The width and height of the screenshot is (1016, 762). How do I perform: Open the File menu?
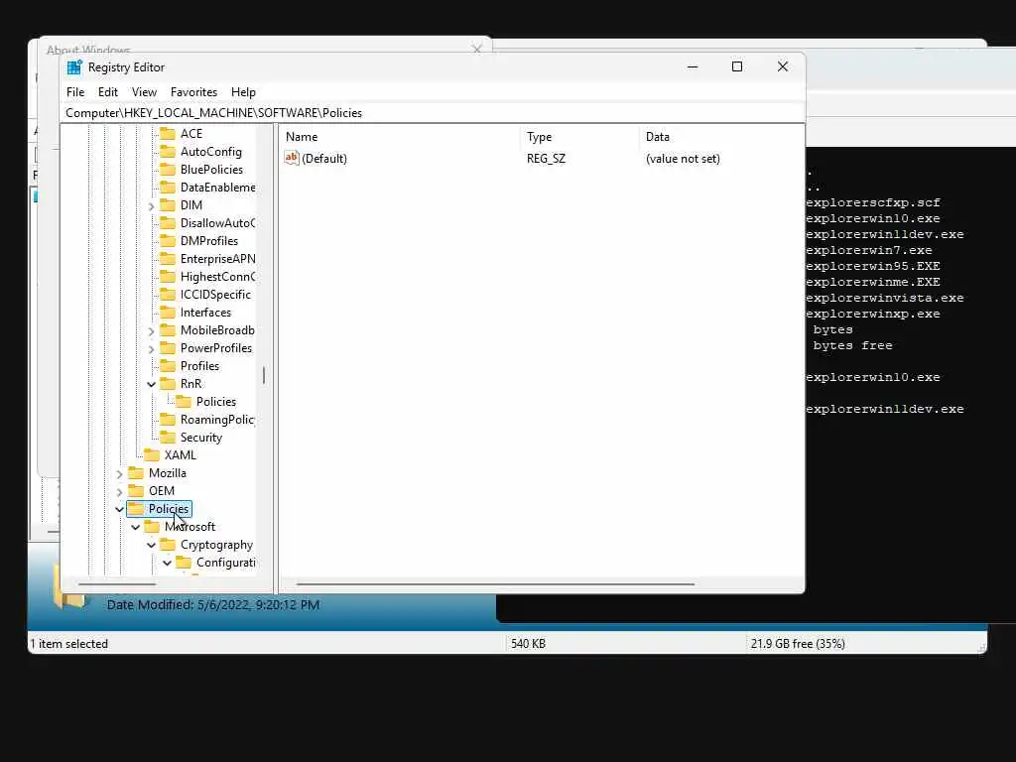[x=75, y=92]
